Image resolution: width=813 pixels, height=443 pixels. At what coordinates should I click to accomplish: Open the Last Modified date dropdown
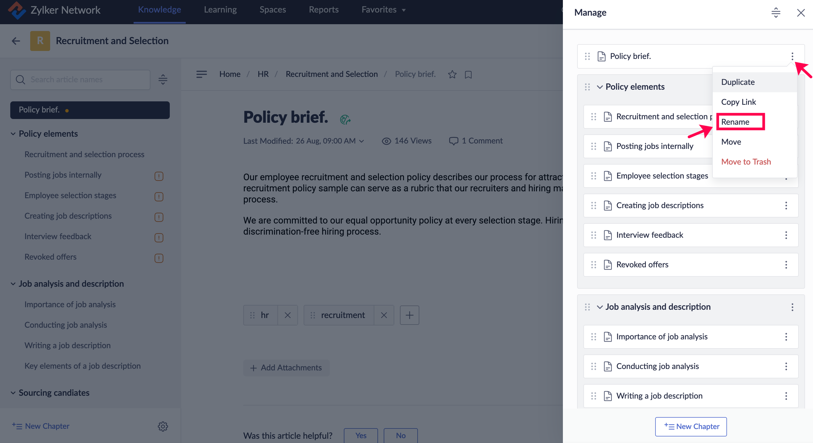point(362,141)
